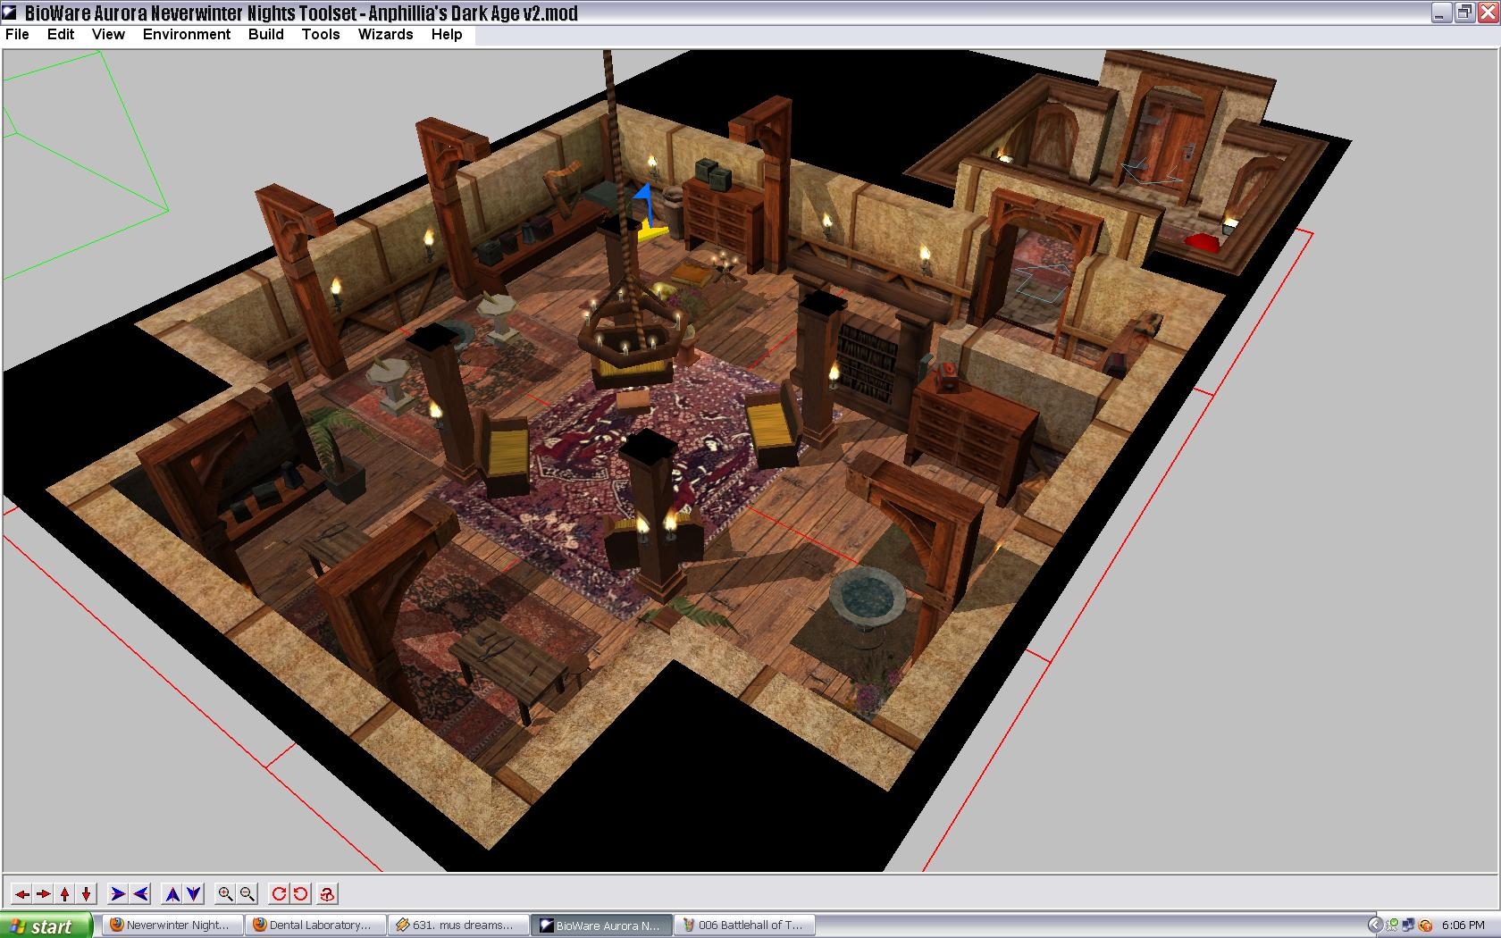Open the File menu
The image size is (1501, 938).
(17, 34)
